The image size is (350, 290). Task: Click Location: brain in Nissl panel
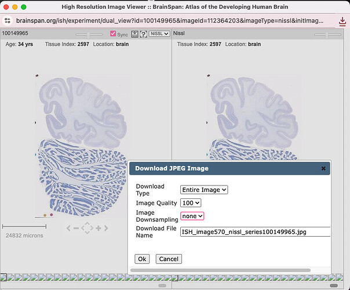pyautogui.click(x=243, y=44)
